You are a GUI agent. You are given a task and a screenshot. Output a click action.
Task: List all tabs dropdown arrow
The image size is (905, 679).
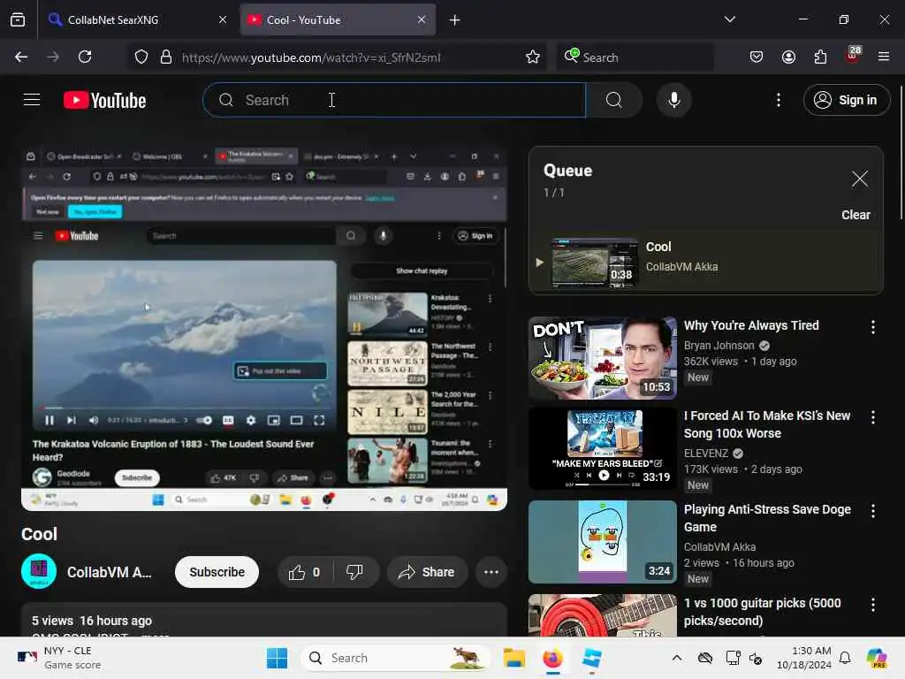pos(729,19)
